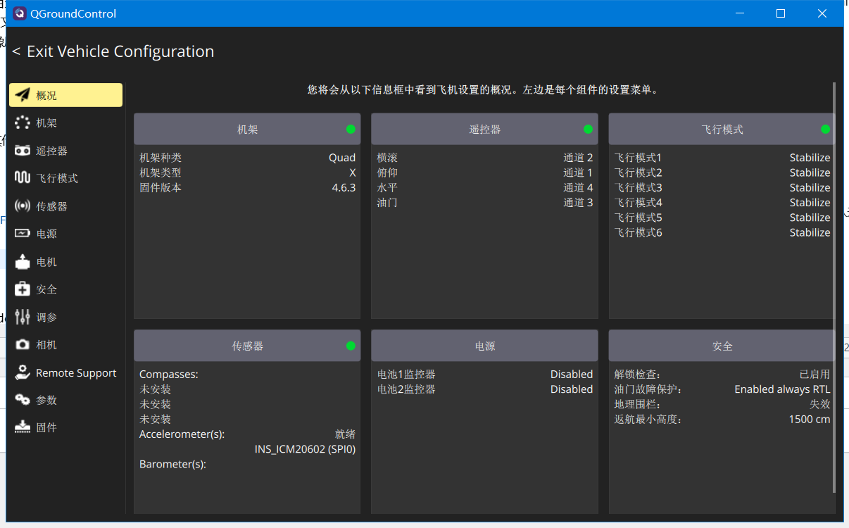849x528 pixels.
Task: Click the 机架 summary panel header
Action: [x=247, y=130]
